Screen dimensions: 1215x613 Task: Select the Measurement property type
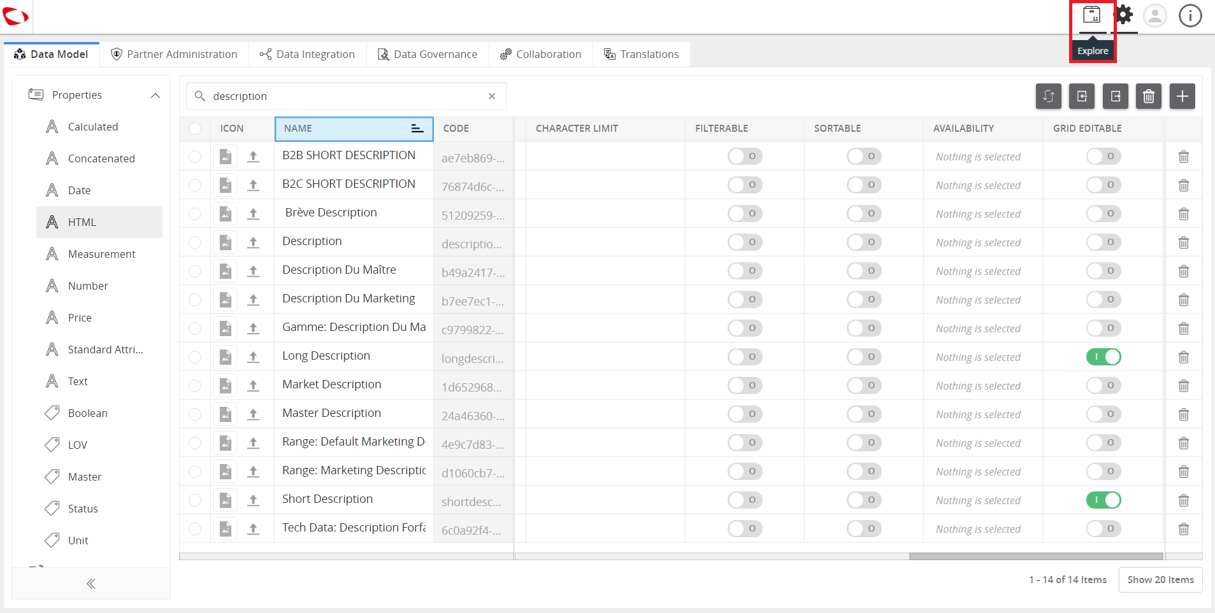click(x=99, y=254)
